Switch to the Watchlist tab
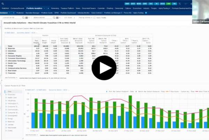Viewport: 209px width, 140px height. (x=5, y=8)
